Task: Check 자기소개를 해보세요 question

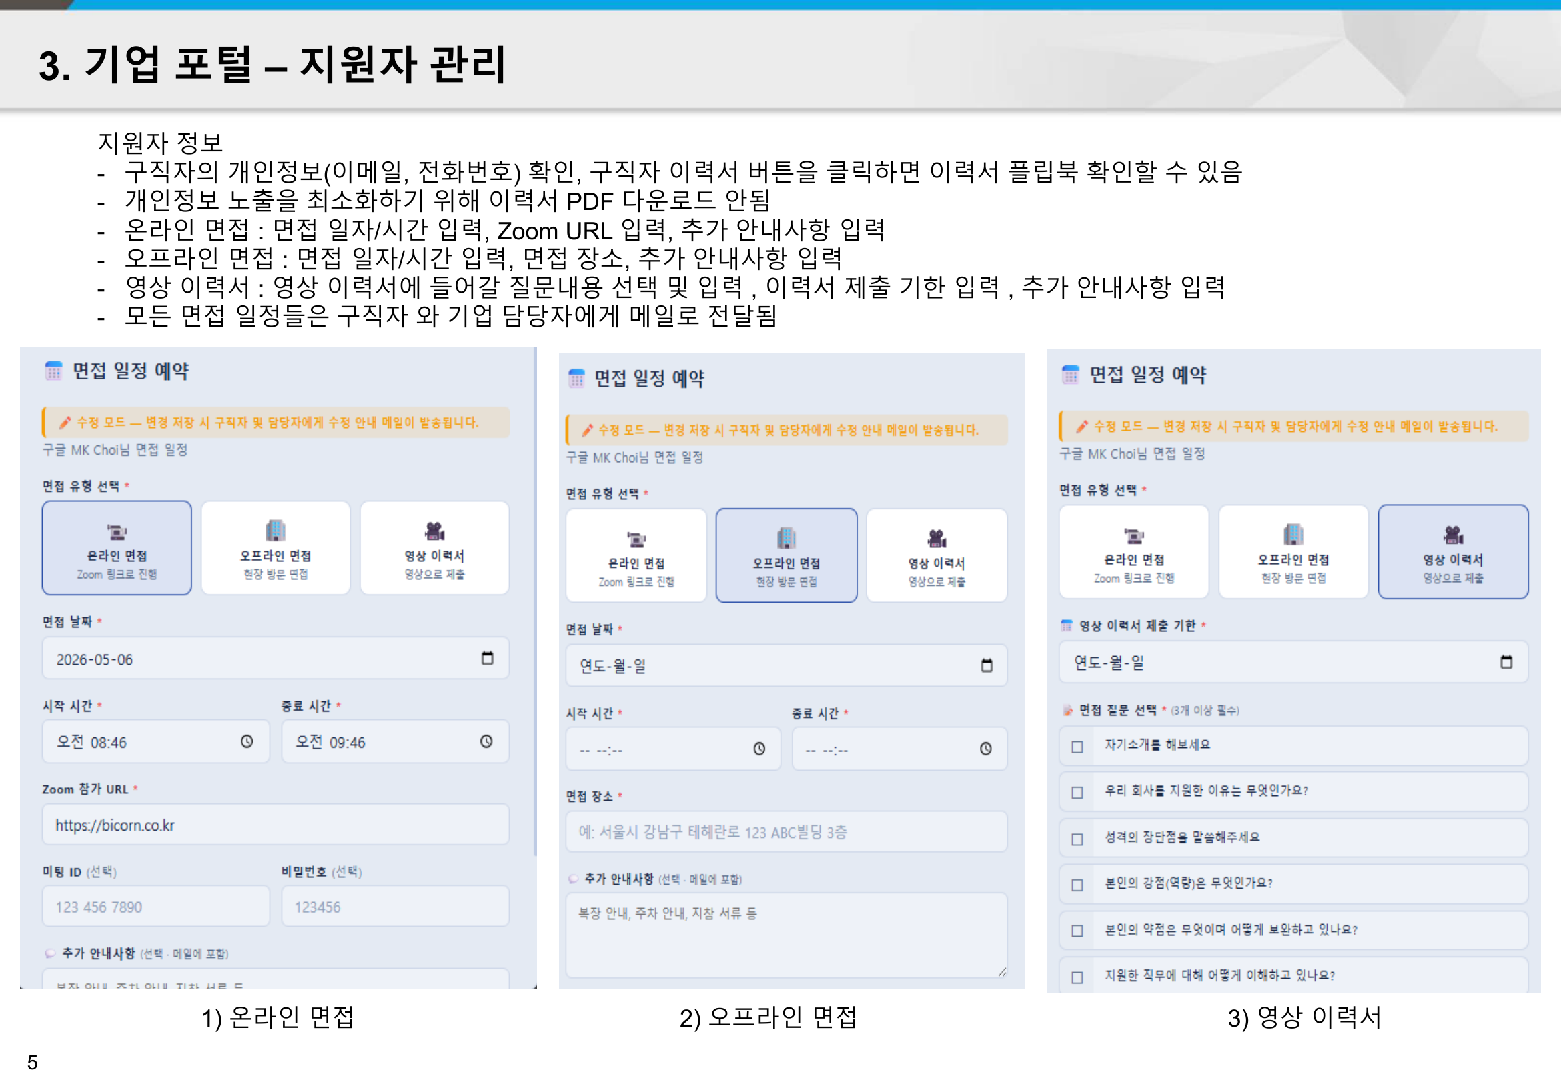Action: 1077,747
